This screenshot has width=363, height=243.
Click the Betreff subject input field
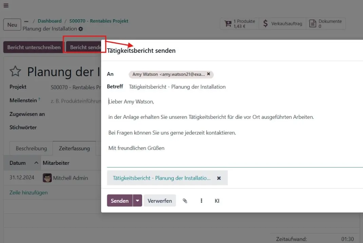click(x=237, y=87)
